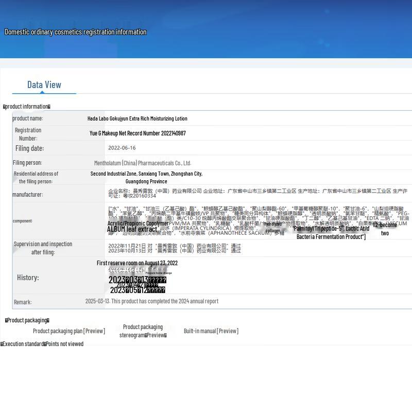Click 'Residential address of the filing person:' label
The width and height of the screenshot is (412, 412).
pos(36,178)
